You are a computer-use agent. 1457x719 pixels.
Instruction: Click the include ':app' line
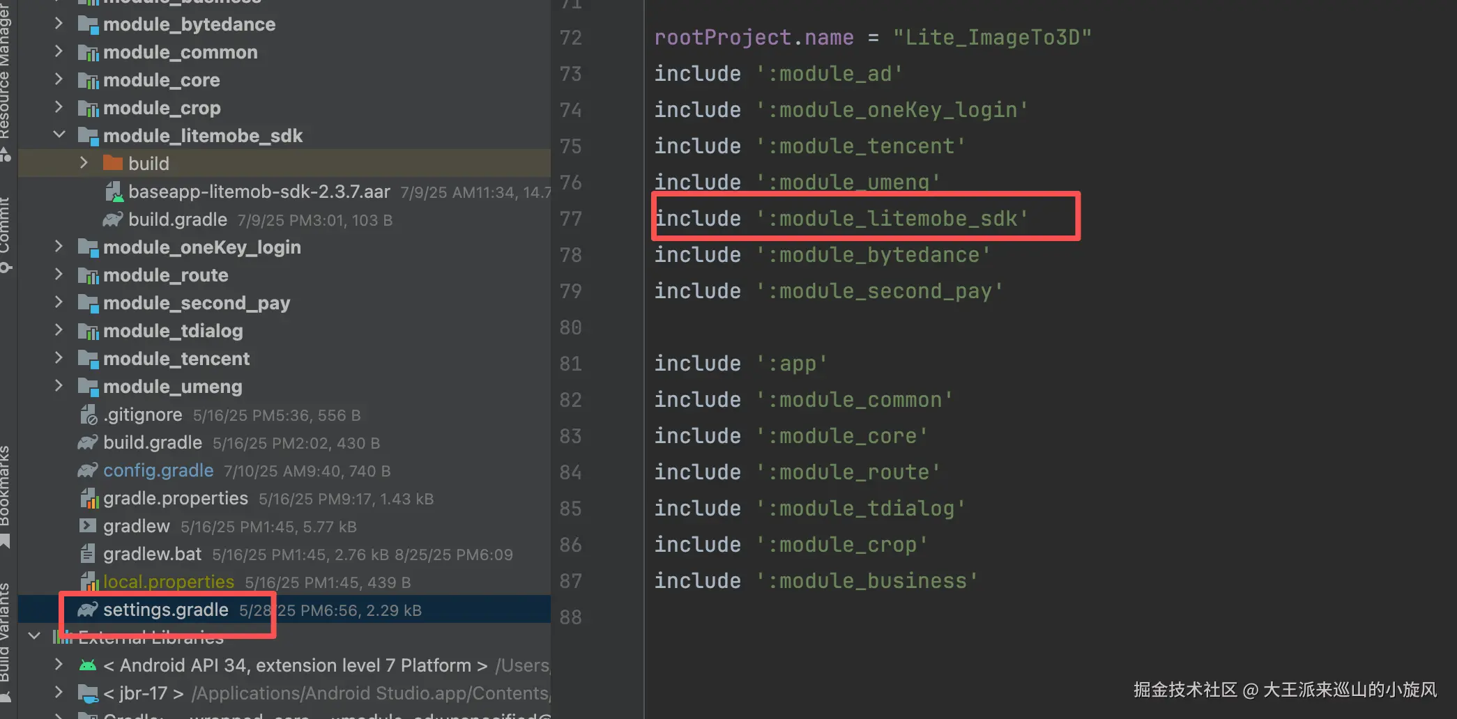pyautogui.click(x=741, y=364)
